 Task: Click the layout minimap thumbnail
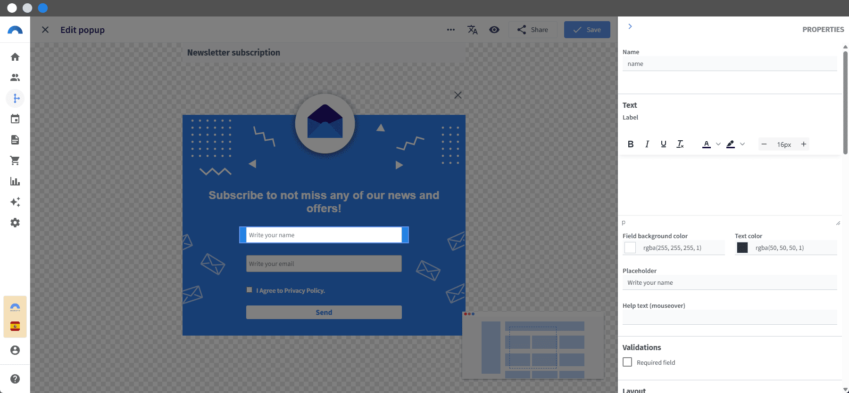pyautogui.click(x=533, y=345)
